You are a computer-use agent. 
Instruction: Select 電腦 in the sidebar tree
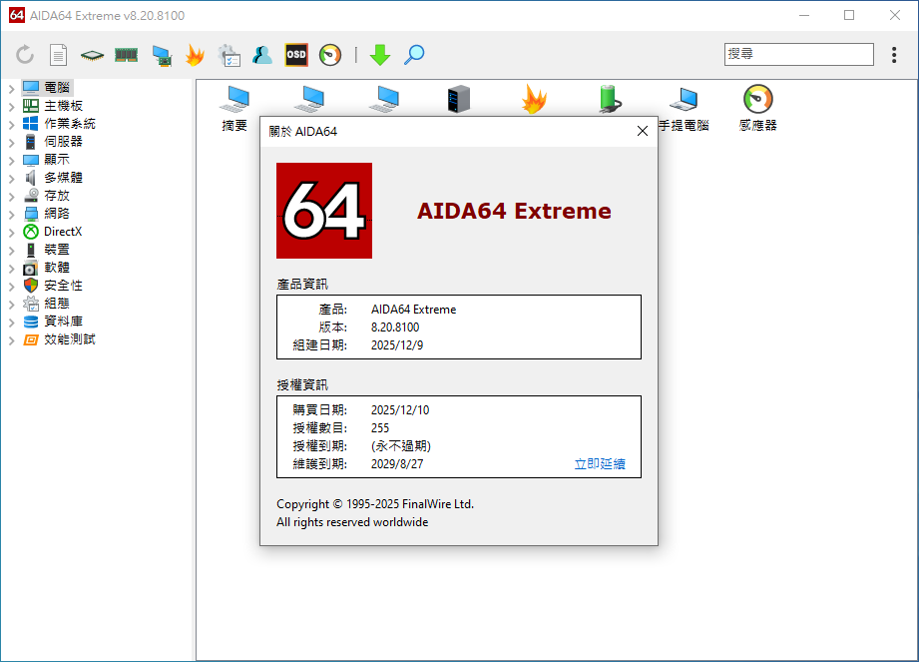(x=57, y=88)
